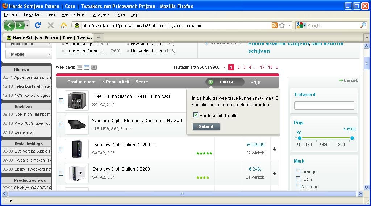Go forward with the green forward arrow
This screenshot has width=371, height=206.
pos(20,25)
